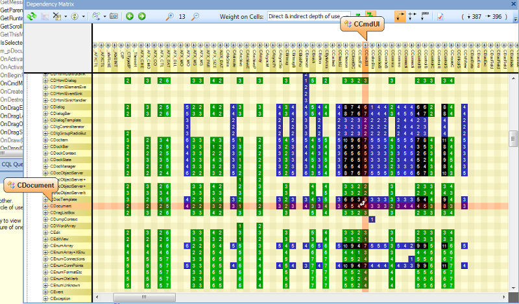
Task: Select the CDlgControlIterator row label
Action: [x=67, y=127]
